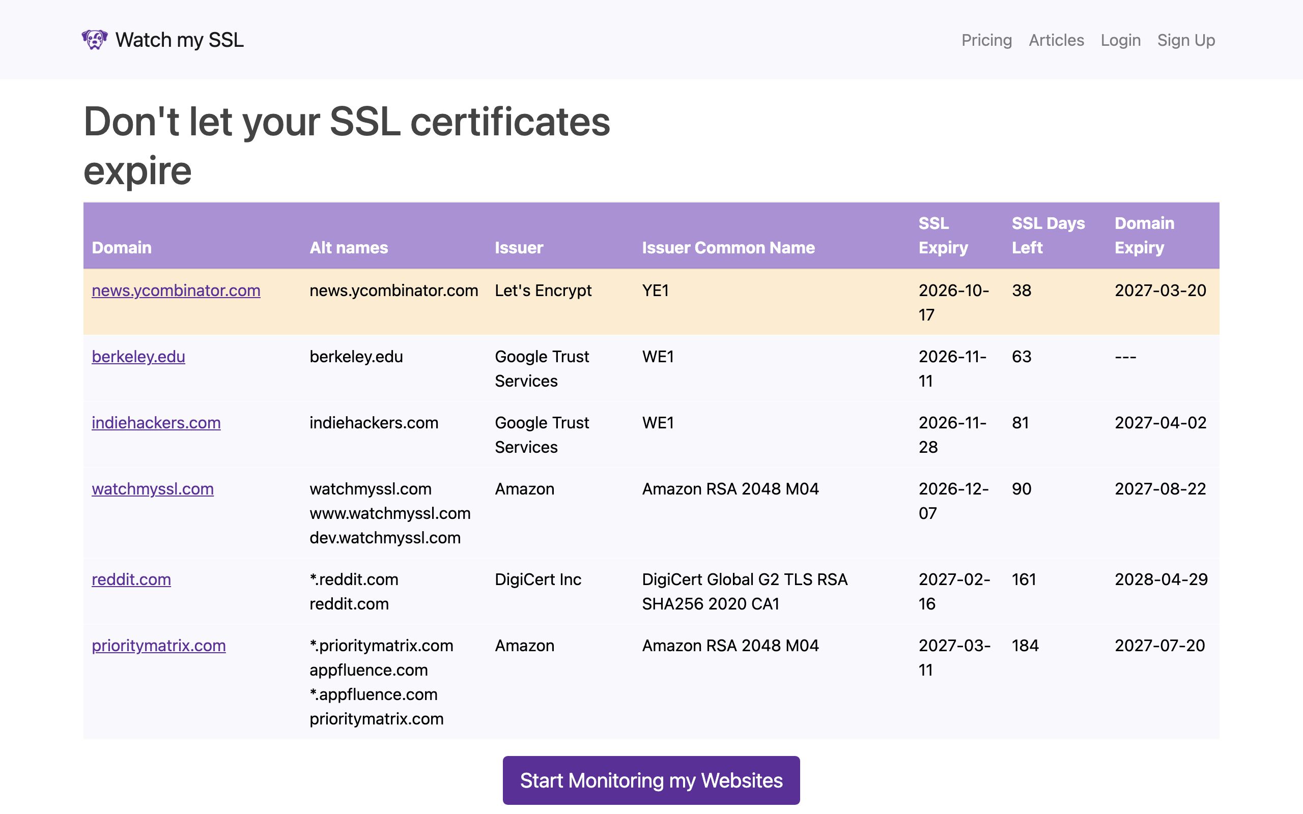Open the Pricing page
The height and width of the screenshot is (814, 1303).
click(x=986, y=40)
